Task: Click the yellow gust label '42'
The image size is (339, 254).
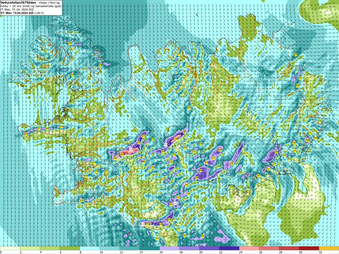Action: tap(122, 154)
